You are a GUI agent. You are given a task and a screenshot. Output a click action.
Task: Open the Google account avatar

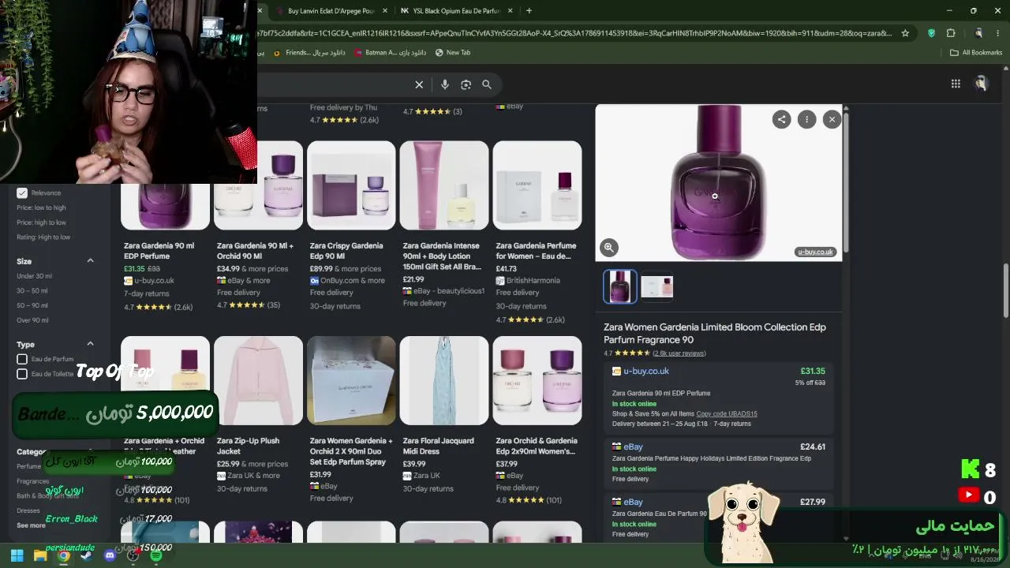[x=982, y=84]
